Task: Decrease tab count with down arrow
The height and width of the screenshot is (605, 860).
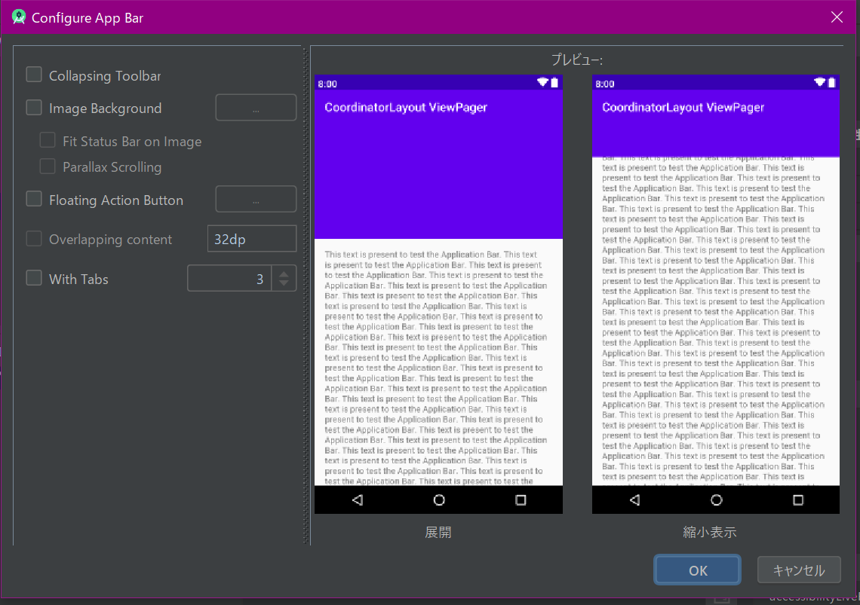Action: (x=284, y=284)
